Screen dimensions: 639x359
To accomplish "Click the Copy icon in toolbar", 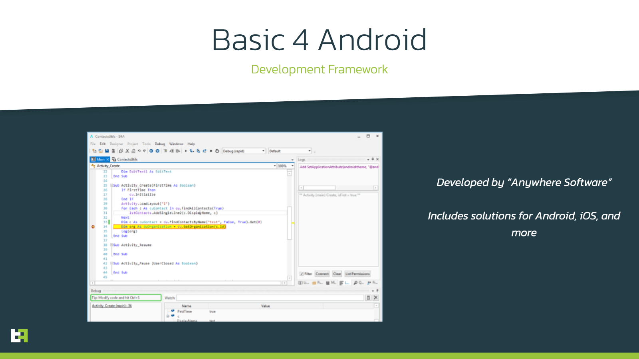I will tap(121, 151).
